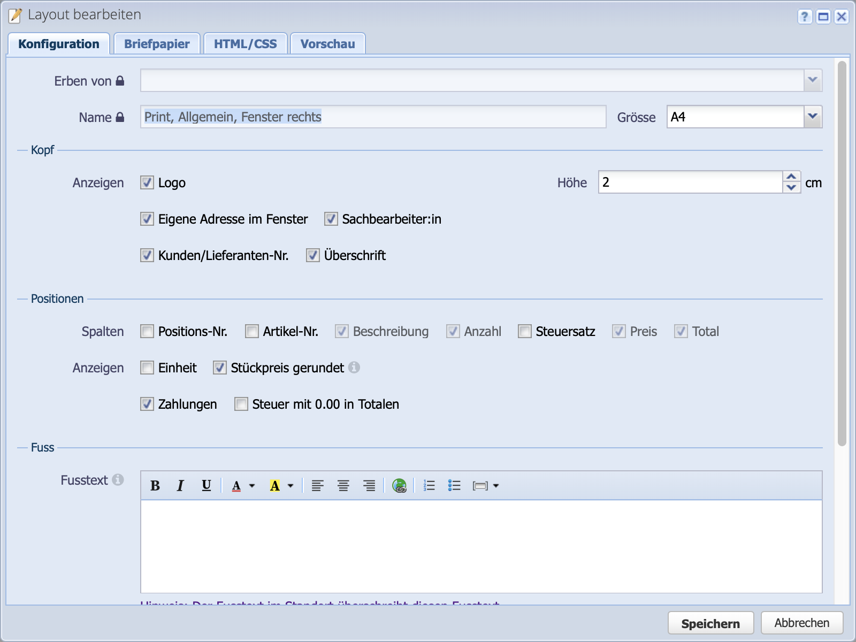Image resolution: width=856 pixels, height=642 pixels.
Task: Center align the footer text
Action: coord(343,486)
